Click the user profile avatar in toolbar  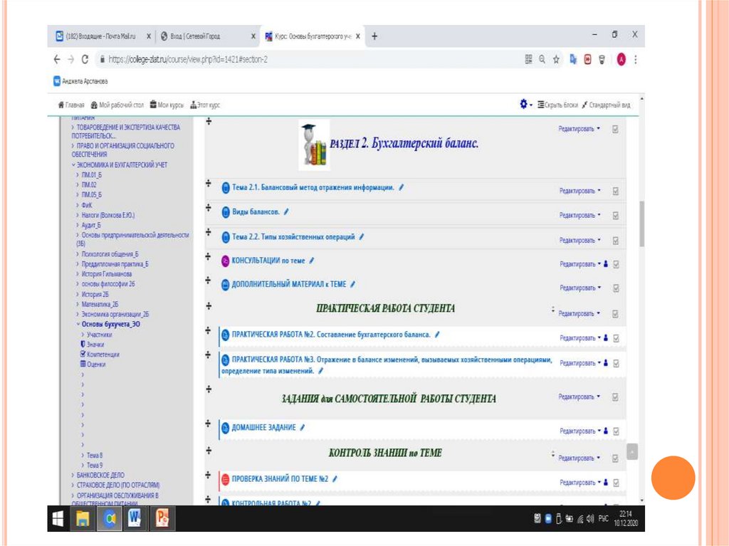[621, 60]
